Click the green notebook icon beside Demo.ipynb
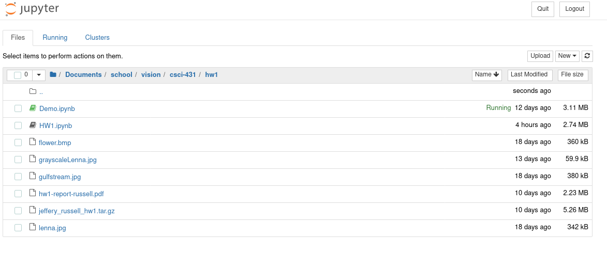This screenshot has width=607, height=253. tap(33, 108)
